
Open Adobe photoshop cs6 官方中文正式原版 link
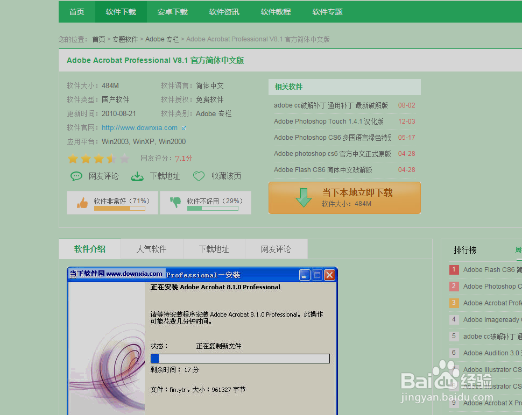click(332, 154)
